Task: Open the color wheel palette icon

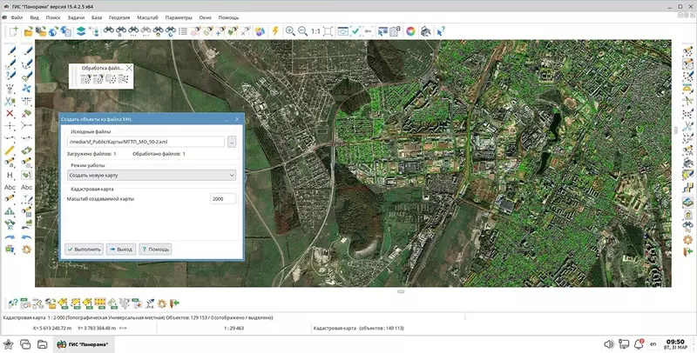Action: coord(410,31)
